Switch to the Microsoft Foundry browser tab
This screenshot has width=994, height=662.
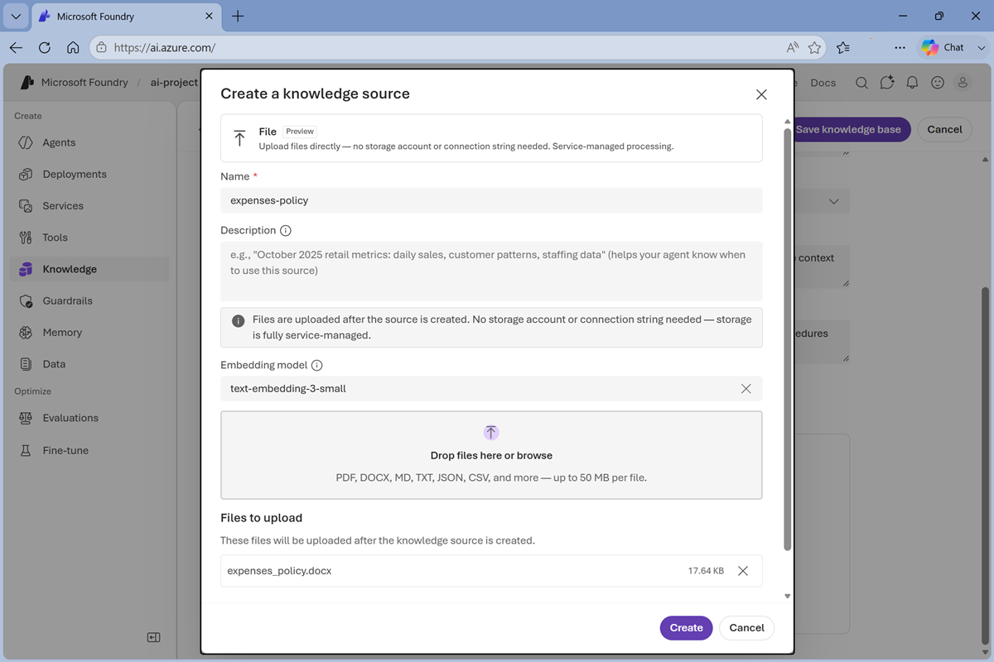(x=128, y=17)
